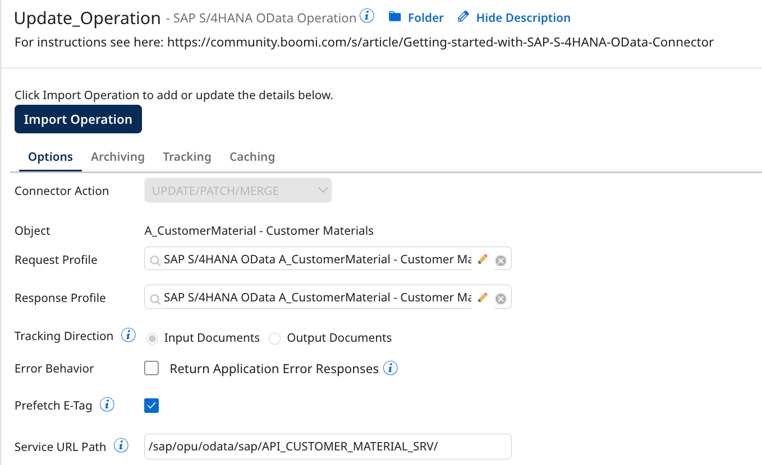
Task: Click the Hide Description link
Action: point(522,17)
